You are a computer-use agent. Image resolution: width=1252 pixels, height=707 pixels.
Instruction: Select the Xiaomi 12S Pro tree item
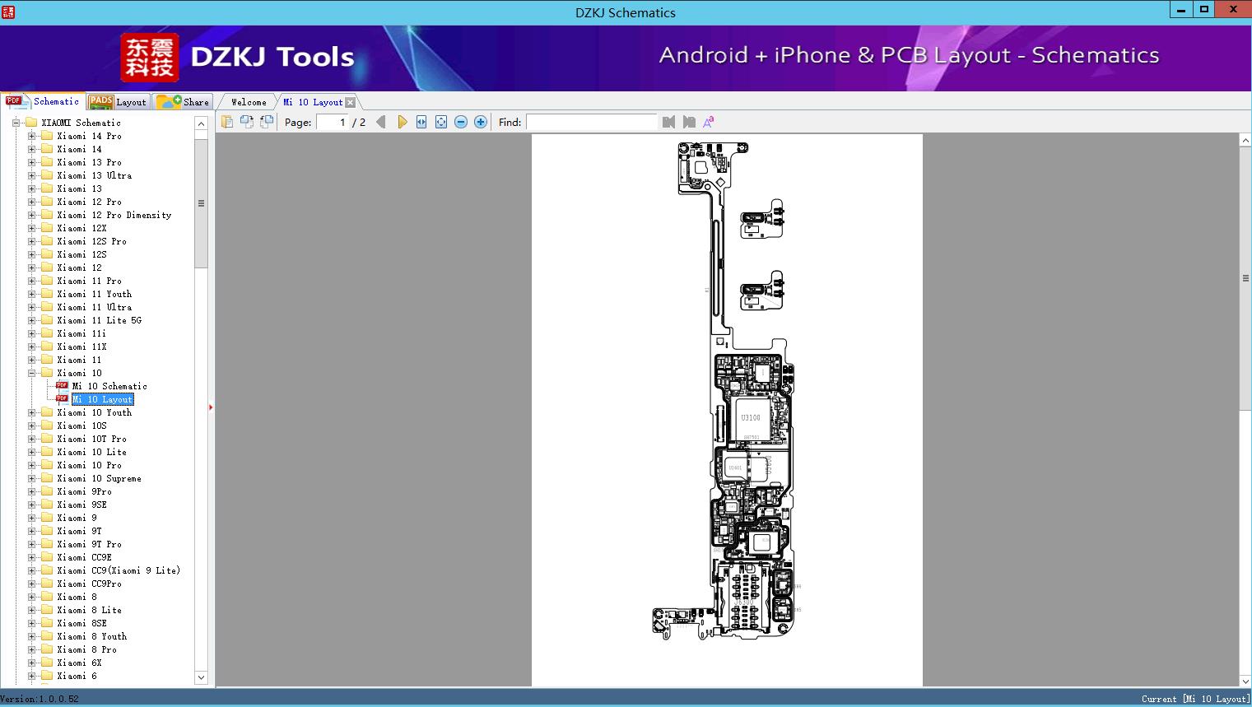pos(92,241)
